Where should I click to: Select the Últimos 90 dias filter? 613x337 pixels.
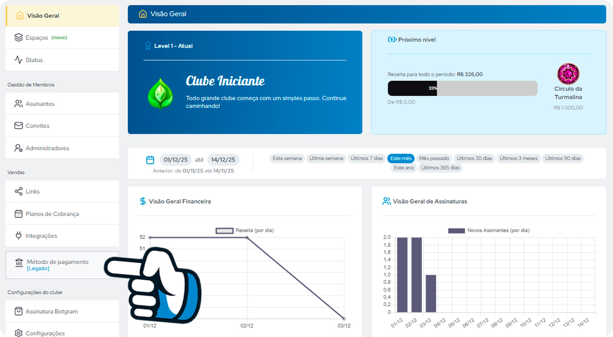pyautogui.click(x=563, y=158)
